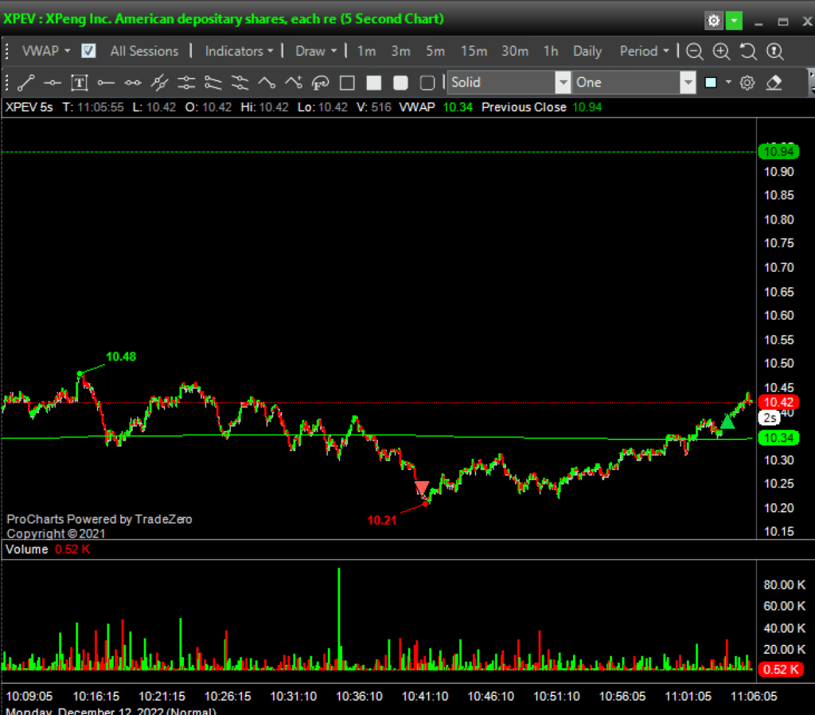
Task: Switch to the 15m timeframe
Action: coord(474,51)
